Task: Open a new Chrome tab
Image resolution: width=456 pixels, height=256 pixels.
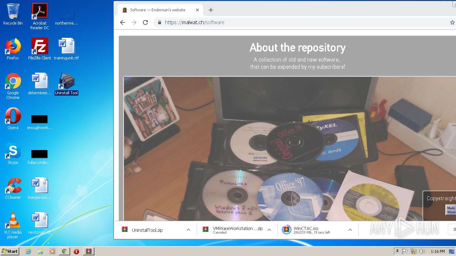Action: (211, 10)
